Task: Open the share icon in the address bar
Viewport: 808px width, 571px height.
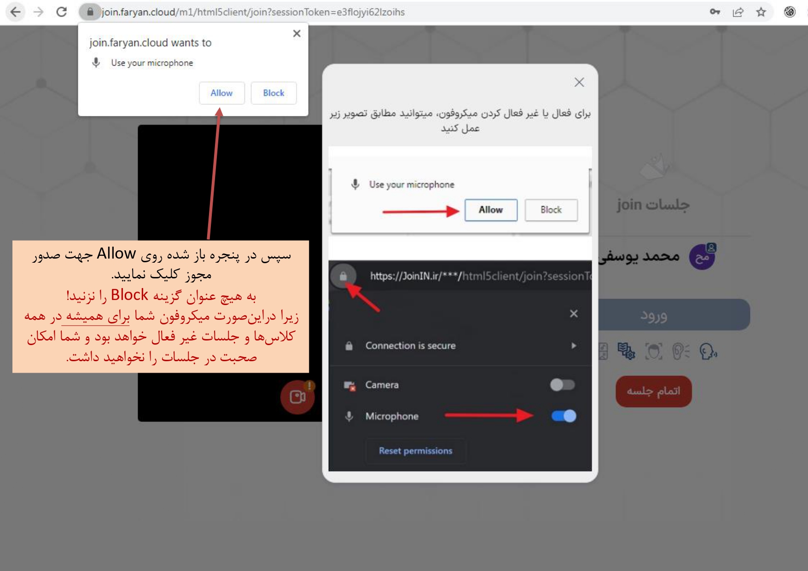Action: click(738, 12)
